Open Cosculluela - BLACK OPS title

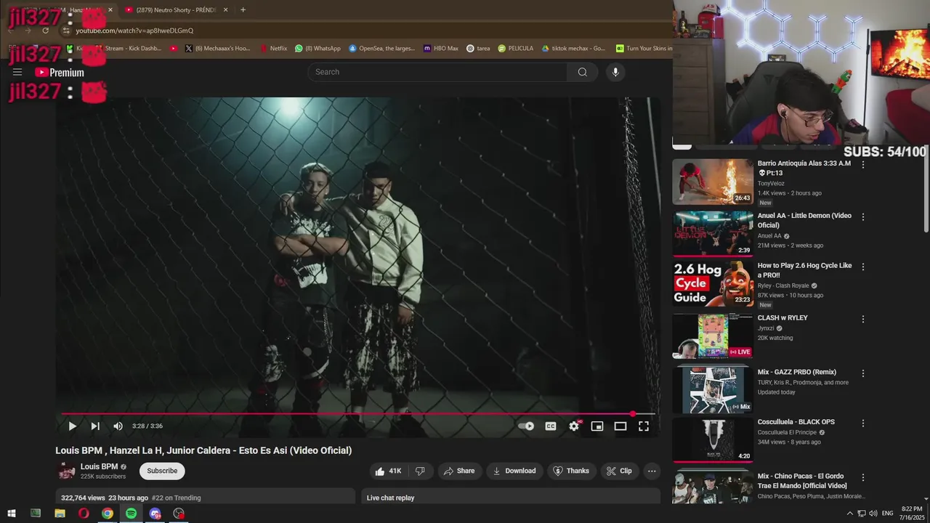click(x=796, y=422)
